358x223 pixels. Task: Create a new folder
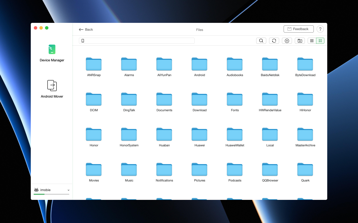[300, 41]
